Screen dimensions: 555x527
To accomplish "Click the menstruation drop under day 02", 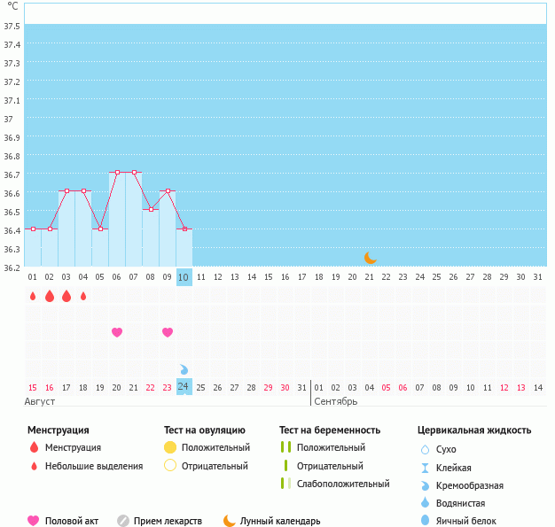I will pyautogui.click(x=50, y=296).
